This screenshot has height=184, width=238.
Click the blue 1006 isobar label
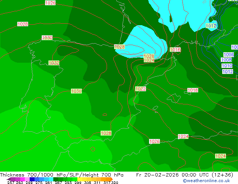tap(229, 54)
